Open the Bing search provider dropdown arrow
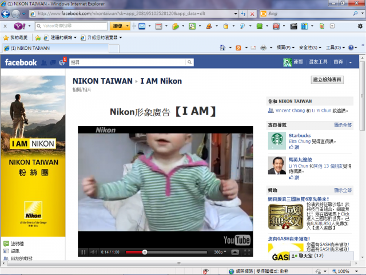Screen dimensions: 366x275 point(362,14)
